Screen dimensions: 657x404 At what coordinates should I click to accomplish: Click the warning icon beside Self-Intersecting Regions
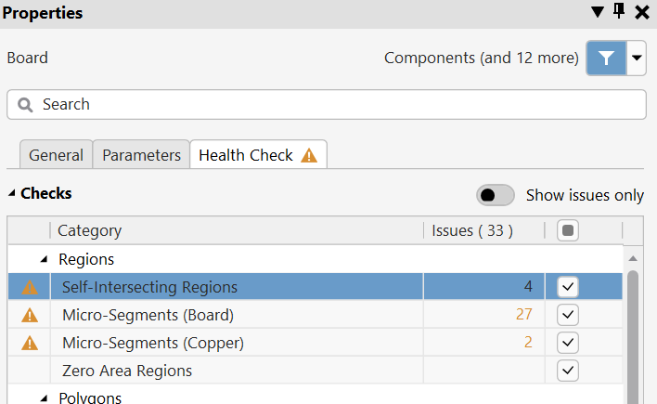point(30,287)
